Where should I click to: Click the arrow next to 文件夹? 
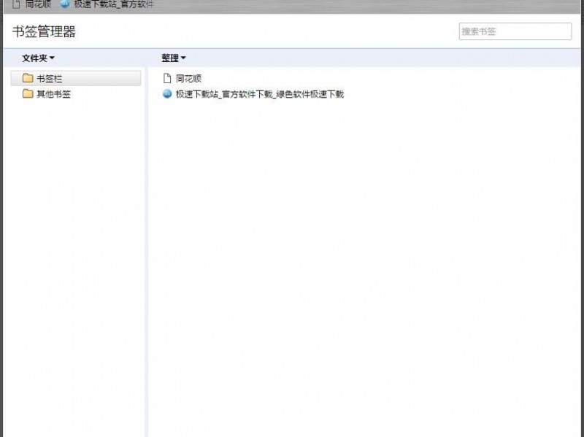(52, 58)
